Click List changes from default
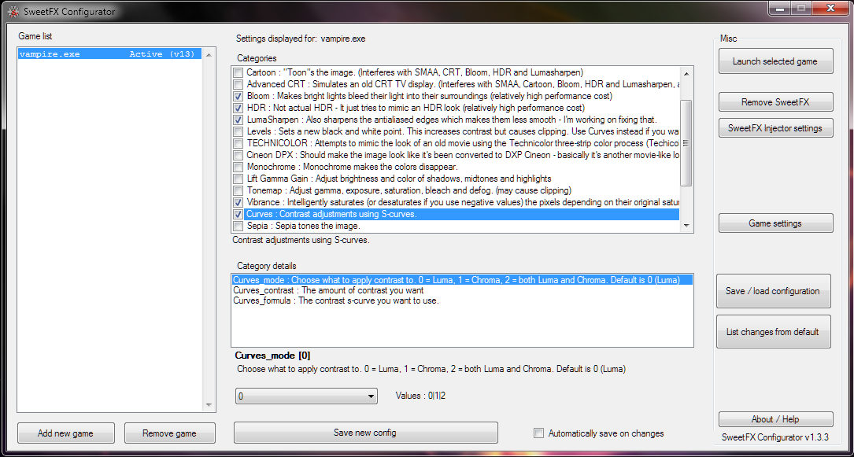854x457 pixels. [x=774, y=332]
